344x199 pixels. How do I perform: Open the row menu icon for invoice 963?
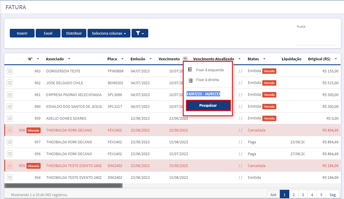(x=10, y=71)
